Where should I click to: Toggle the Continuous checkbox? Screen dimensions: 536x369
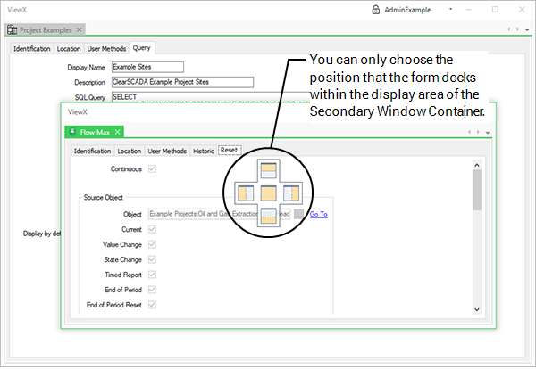click(x=152, y=168)
